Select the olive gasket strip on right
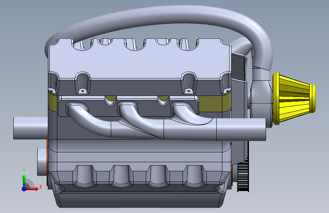329x213 pixels. point(214,104)
